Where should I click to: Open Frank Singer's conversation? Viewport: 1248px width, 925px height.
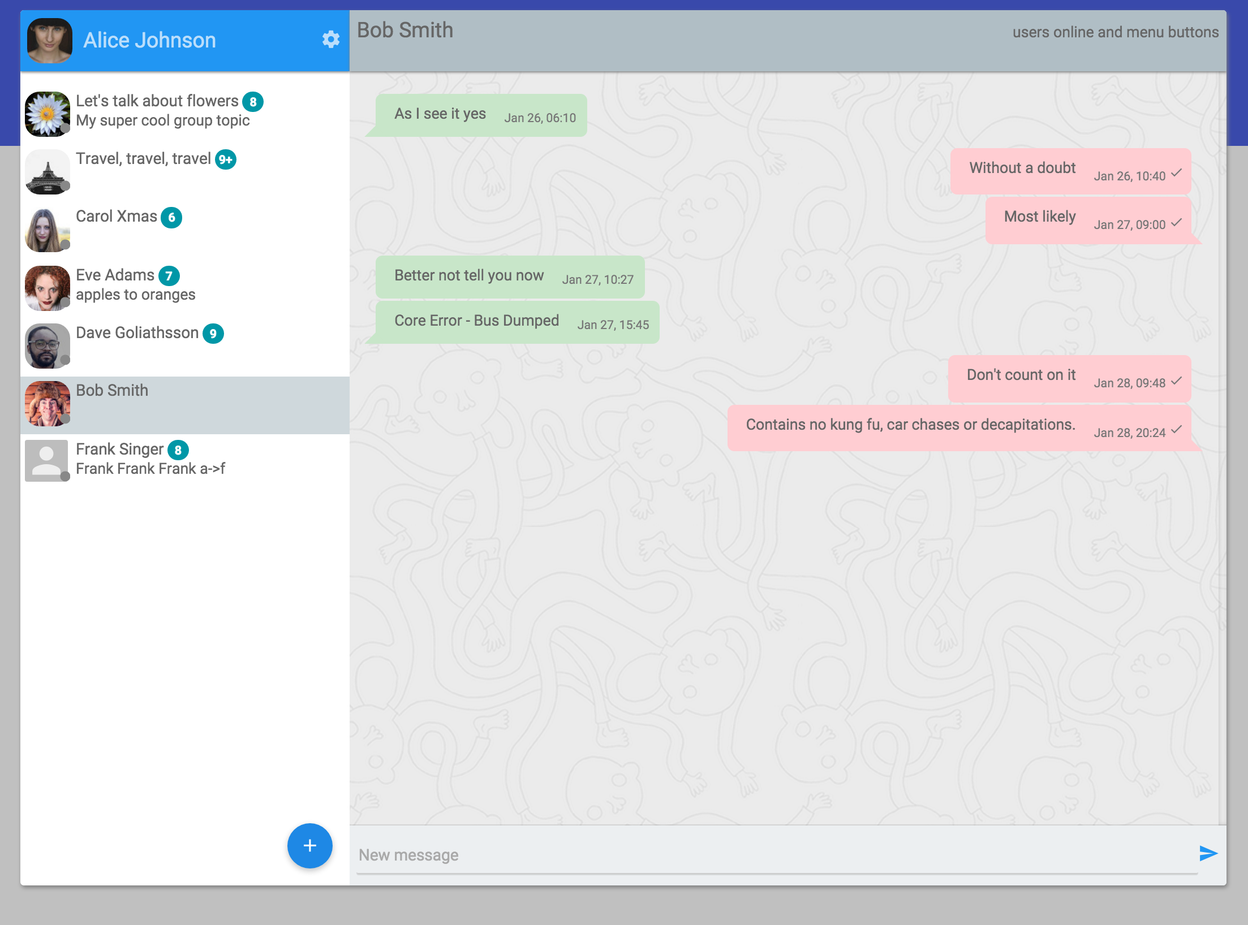pyautogui.click(x=185, y=462)
